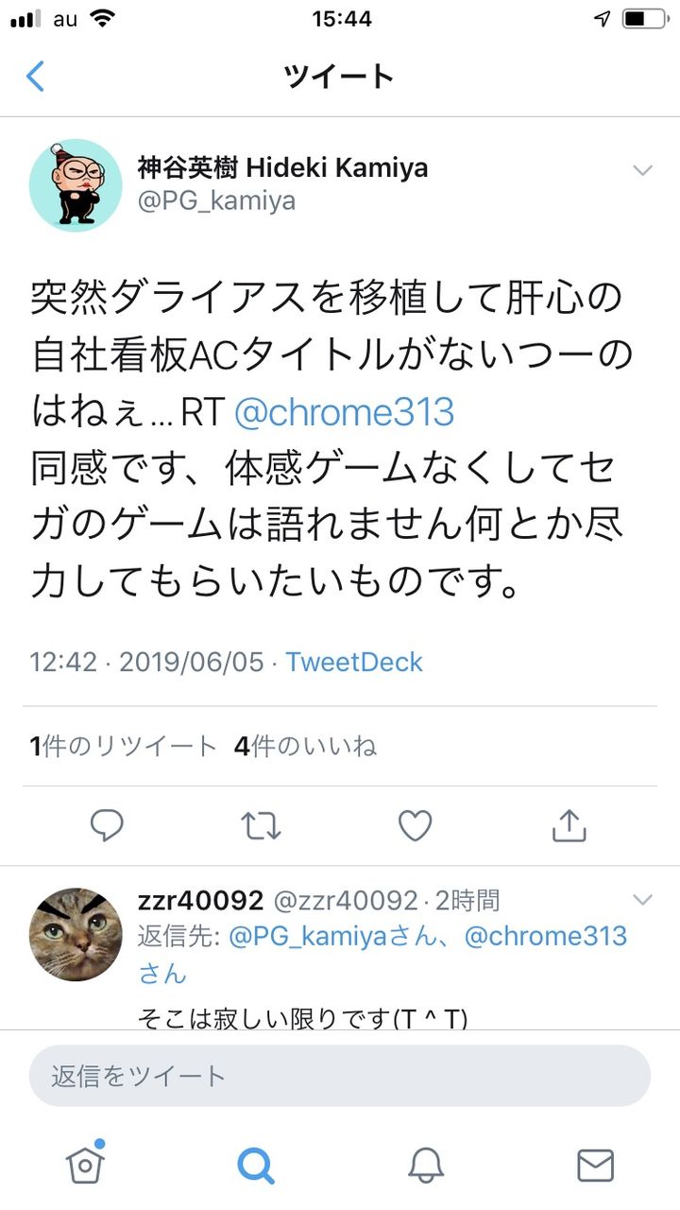Expand options chevron on zzr40092 reply
Viewport: 680px width, 1210px height.
point(642,899)
